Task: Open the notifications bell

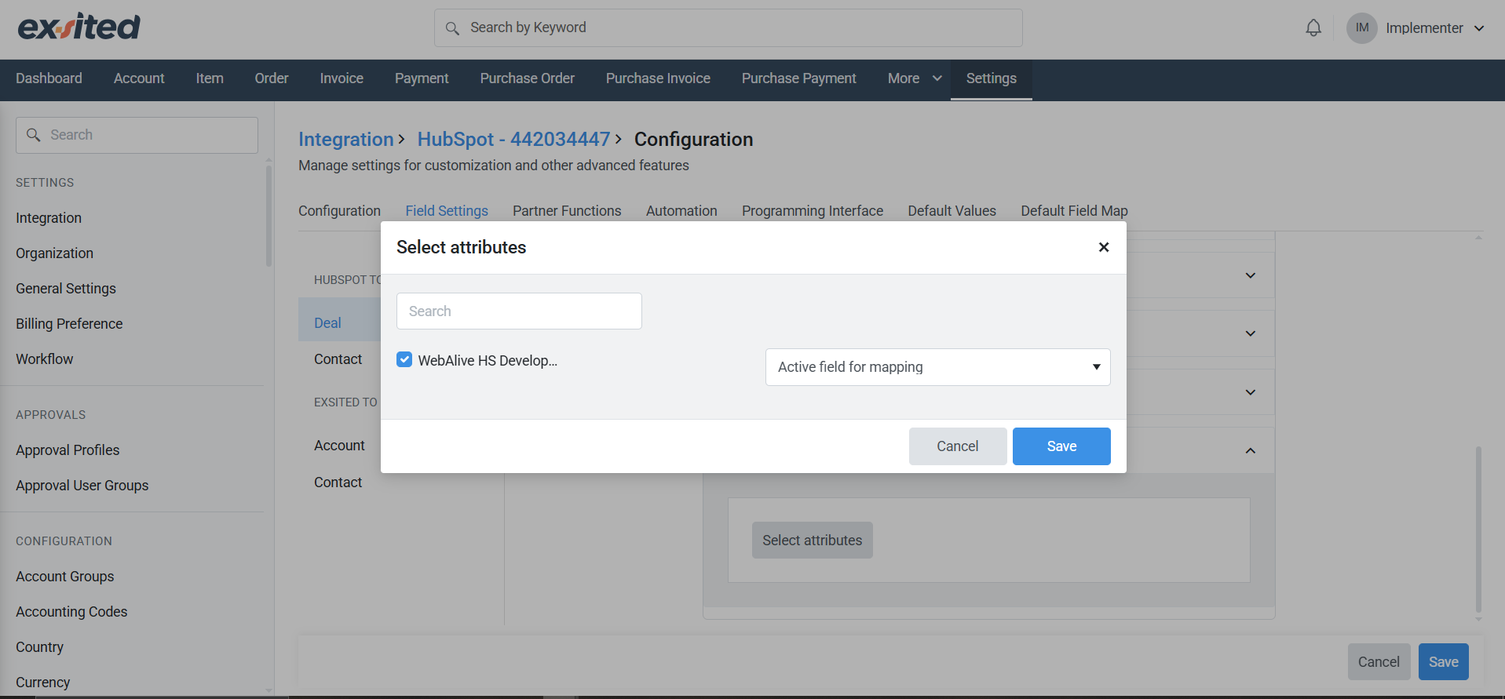Action: tap(1313, 28)
